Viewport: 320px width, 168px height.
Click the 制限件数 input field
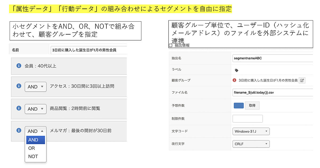pyautogui.click(x=247, y=119)
